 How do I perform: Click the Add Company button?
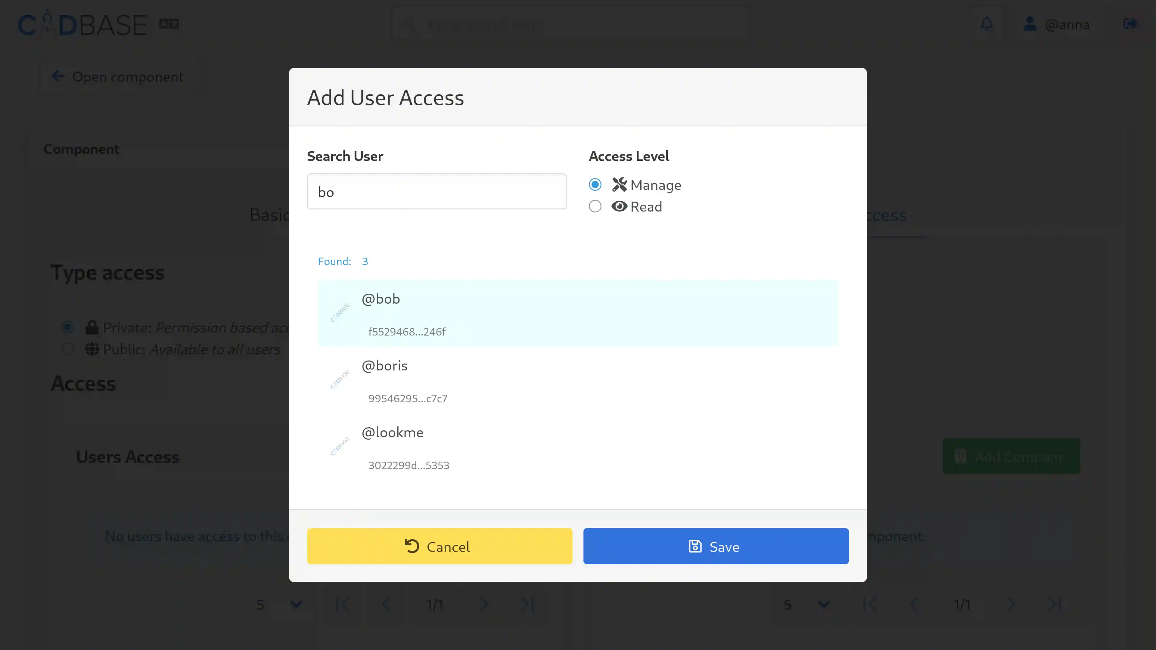(x=1011, y=457)
